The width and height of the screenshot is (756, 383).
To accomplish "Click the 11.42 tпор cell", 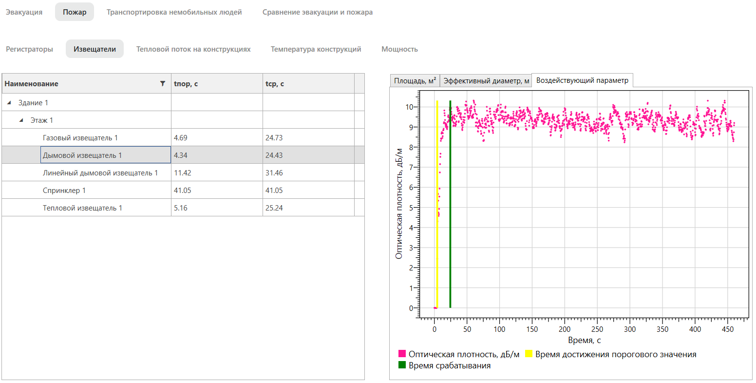I will (217, 173).
